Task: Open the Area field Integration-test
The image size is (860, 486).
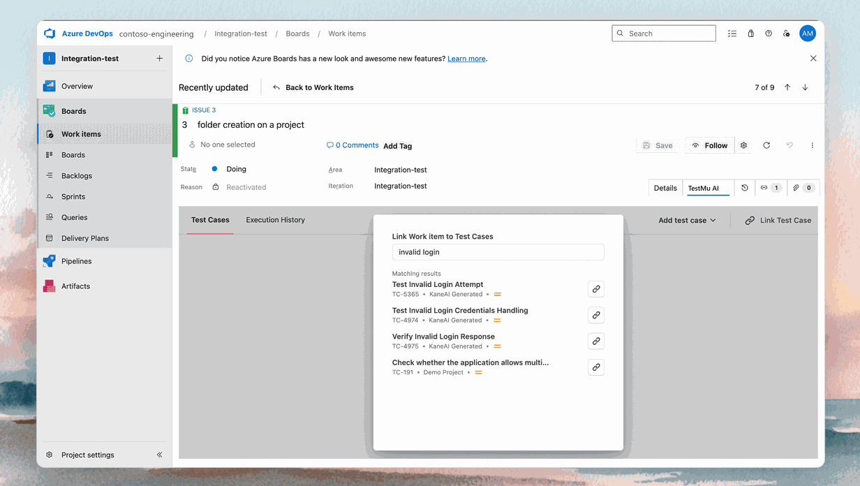Action: [401, 170]
